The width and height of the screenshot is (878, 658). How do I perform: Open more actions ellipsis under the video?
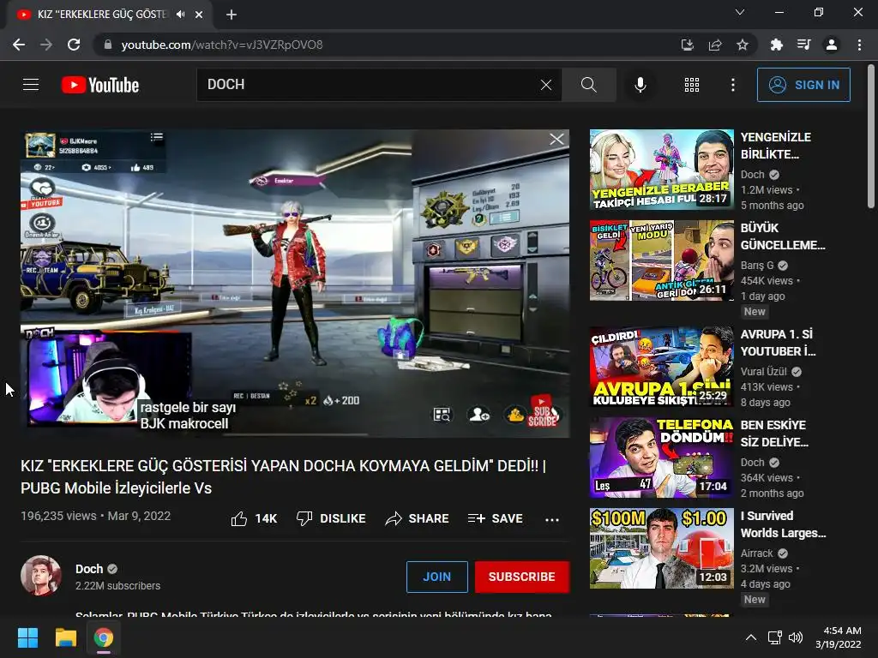point(551,519)
